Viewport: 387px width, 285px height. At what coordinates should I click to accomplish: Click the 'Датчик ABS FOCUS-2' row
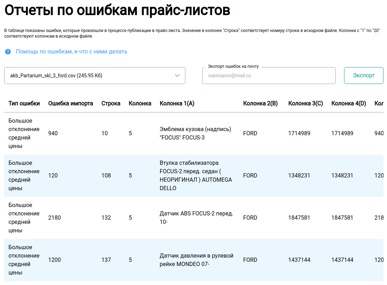tap(193, 218)
